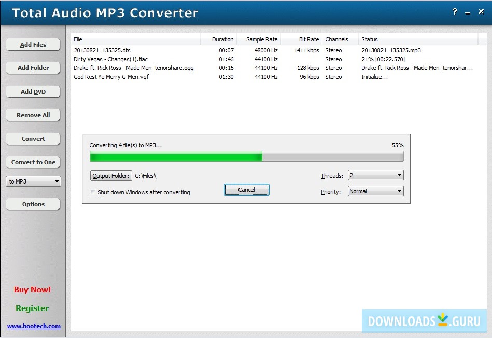Click the 20130821_135325.mp3 status cell
Viewport: 492px width, 338px height.
click(x=391, y=50)
